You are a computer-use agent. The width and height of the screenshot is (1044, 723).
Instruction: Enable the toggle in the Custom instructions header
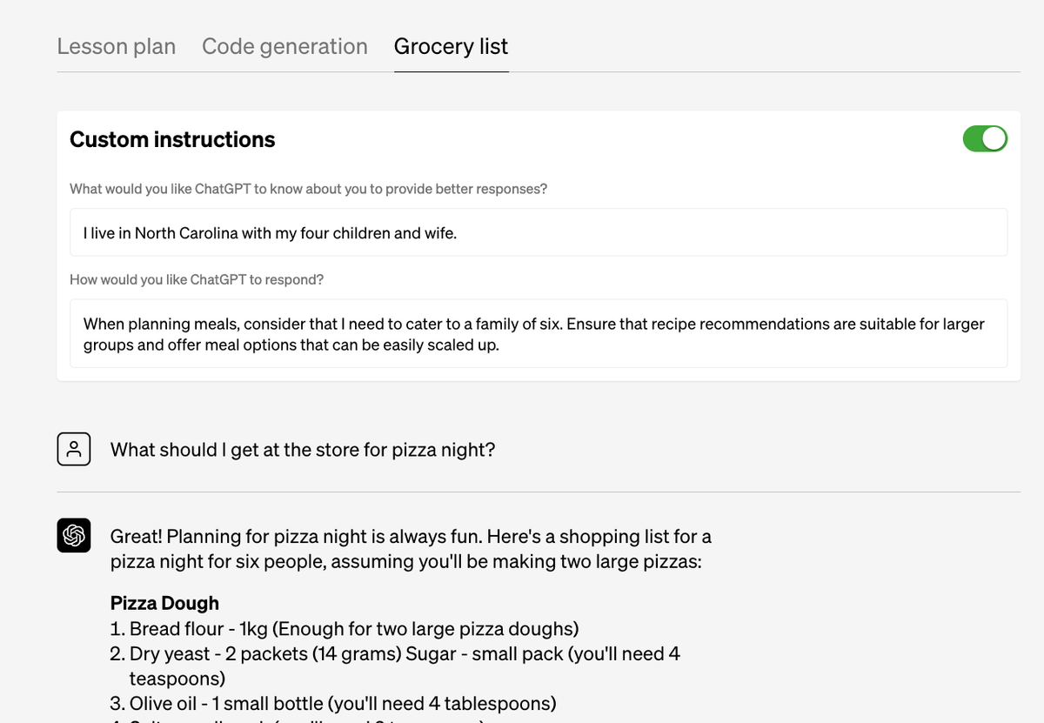[985, 138]
